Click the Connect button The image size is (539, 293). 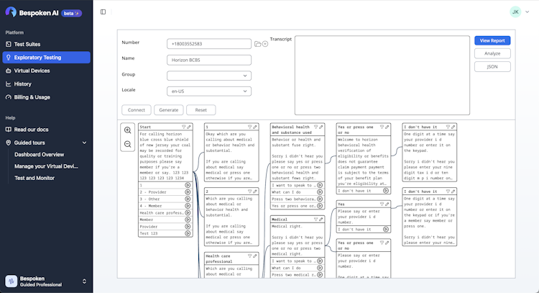pyautogui.click(x=137, y=110)
